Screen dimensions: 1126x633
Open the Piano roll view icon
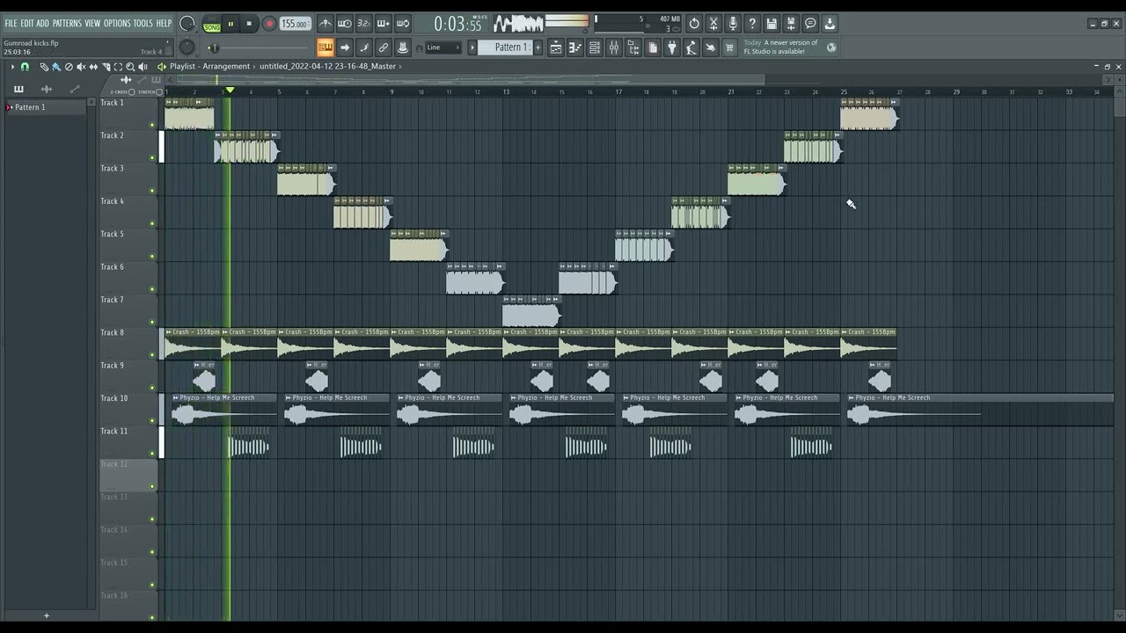point(575,47)
